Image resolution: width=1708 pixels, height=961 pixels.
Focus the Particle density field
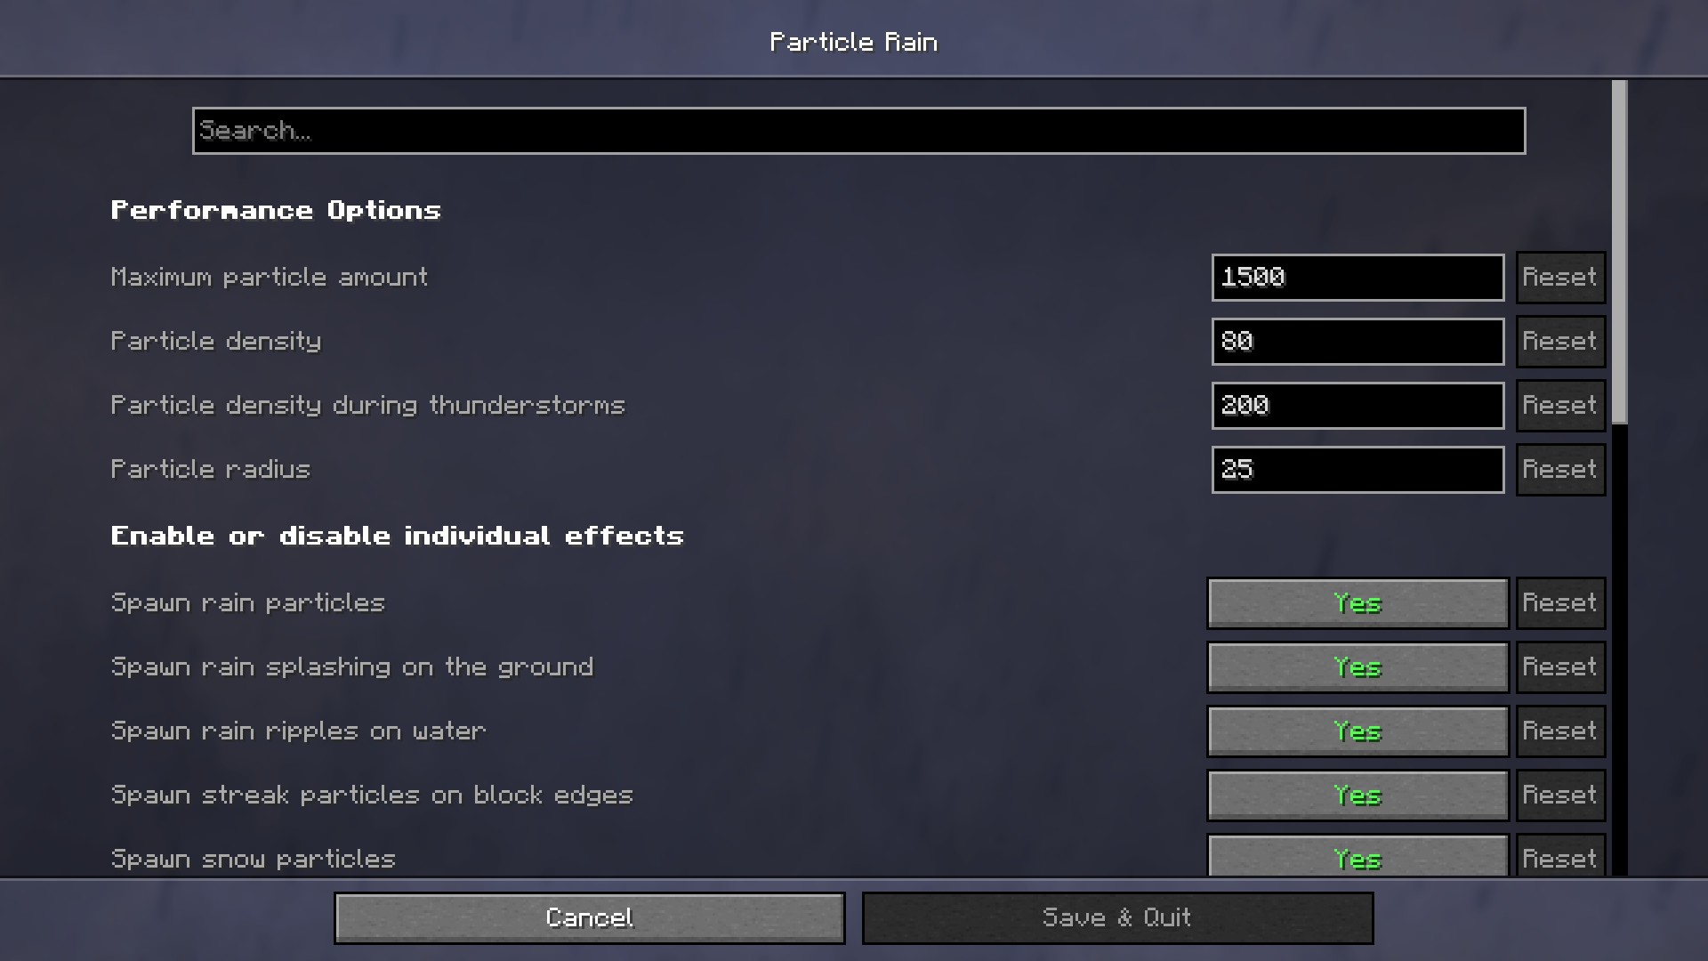[x=1358, y=342]
